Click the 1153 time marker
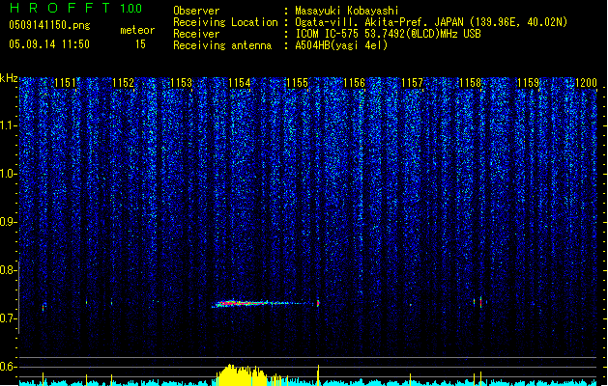This screenshot has width=608, height=386. pyautogui.click(x=181, y=83)
